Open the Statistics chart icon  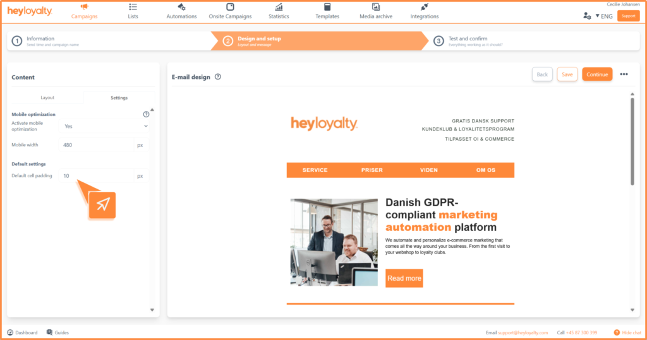279,7
